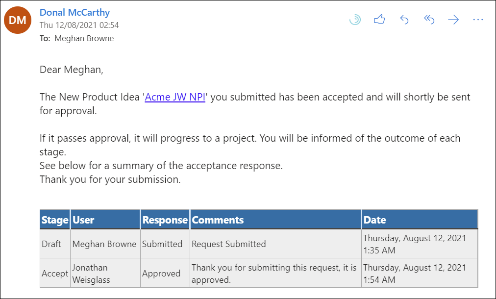Forward this email message

click(453, 20)
